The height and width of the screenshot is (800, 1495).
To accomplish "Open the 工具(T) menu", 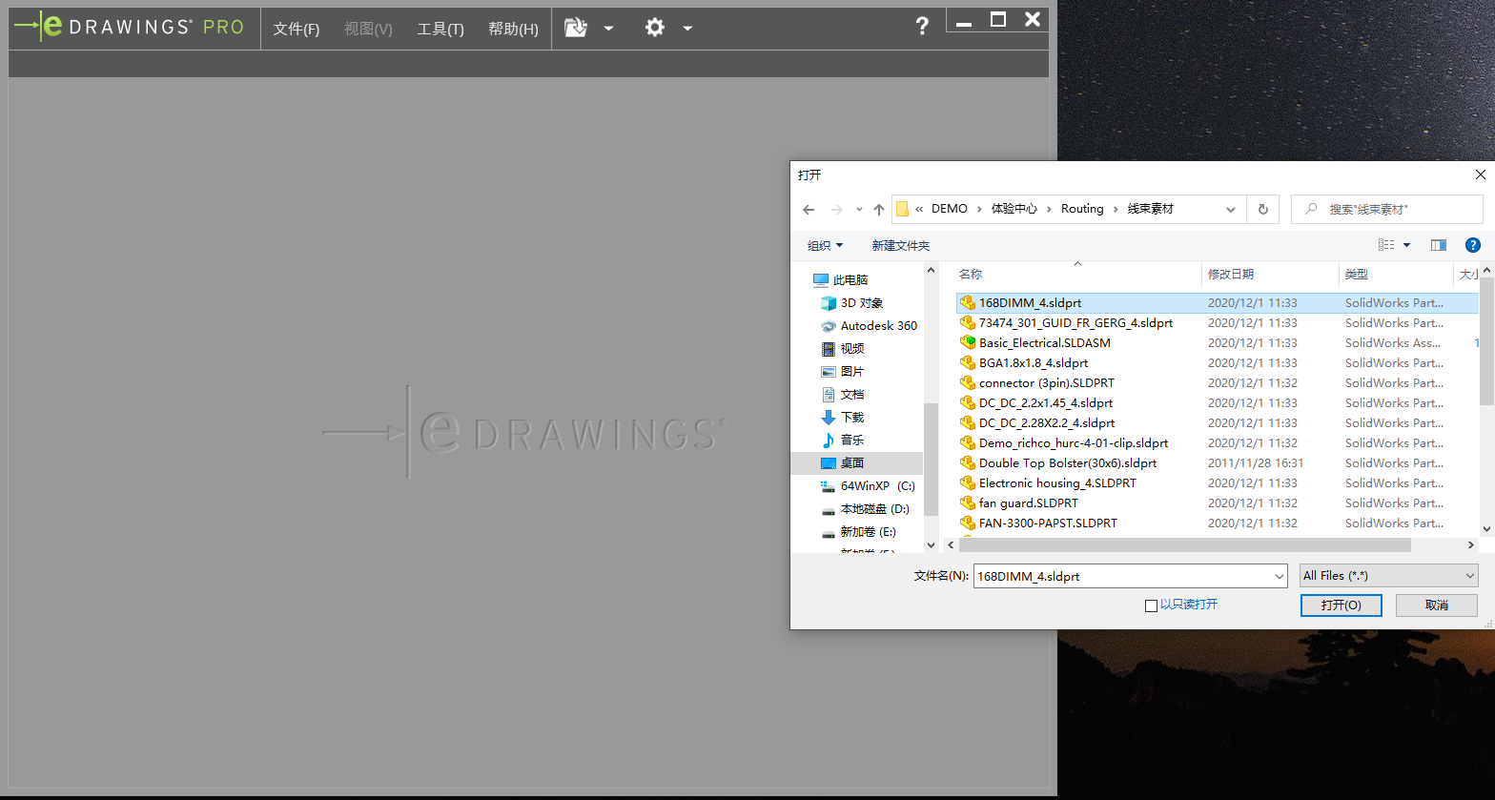I will point(440,29).
